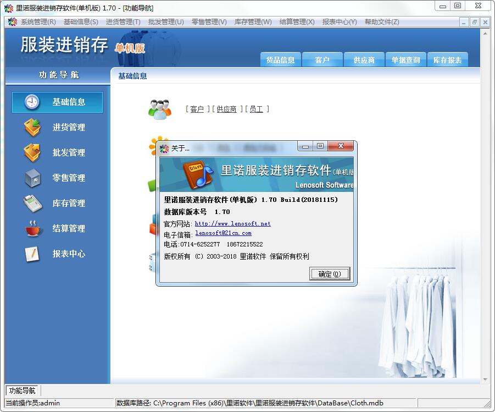Image resolution: width=495 pixels, height=412 pixels.
Task: Open the 结算管理(X) menu
Action: coord(297,22)
